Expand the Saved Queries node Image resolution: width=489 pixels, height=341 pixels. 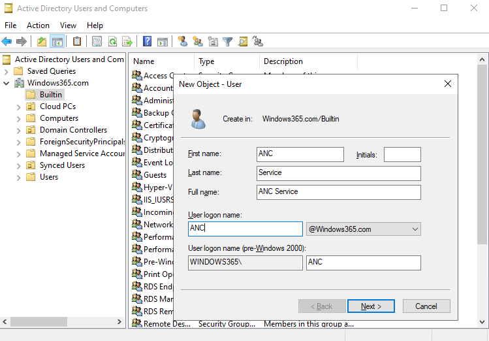point(7,71)
